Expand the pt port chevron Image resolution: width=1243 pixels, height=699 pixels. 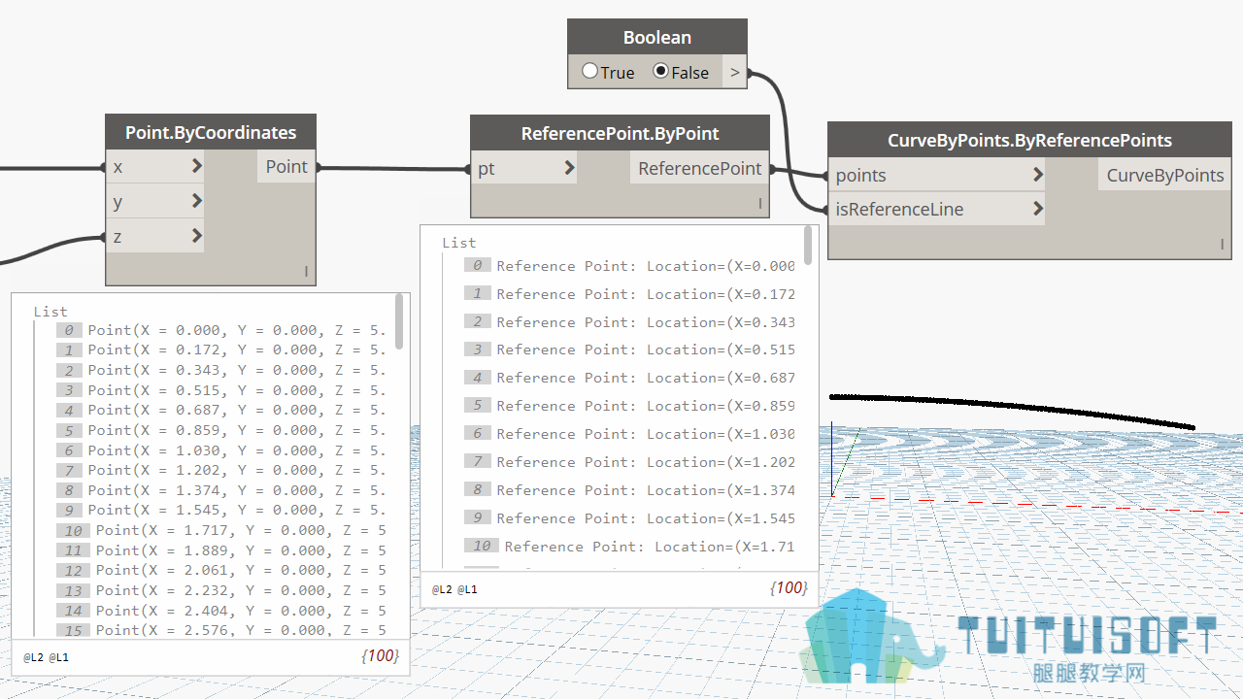pyautogui.click(x=570, y=168)
